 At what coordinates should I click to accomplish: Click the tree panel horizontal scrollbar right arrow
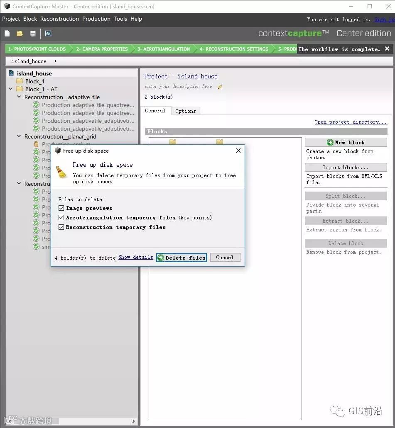pos(133,421)
